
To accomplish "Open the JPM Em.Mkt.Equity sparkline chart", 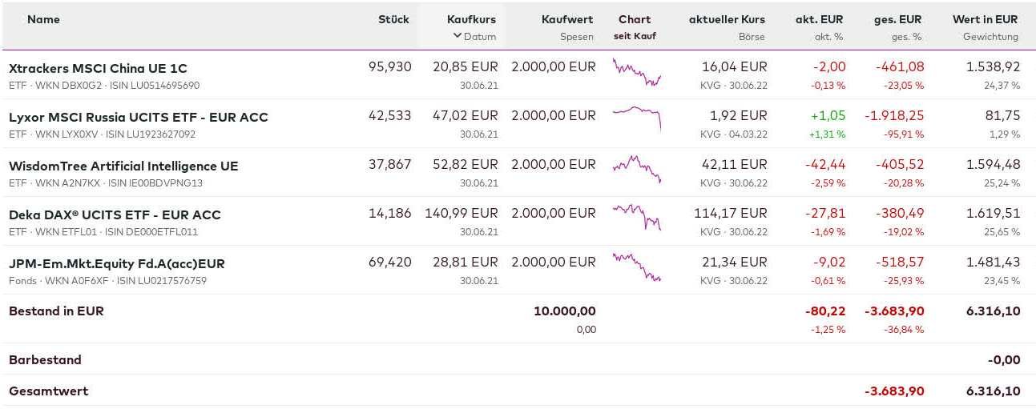I will click(636, 267).
